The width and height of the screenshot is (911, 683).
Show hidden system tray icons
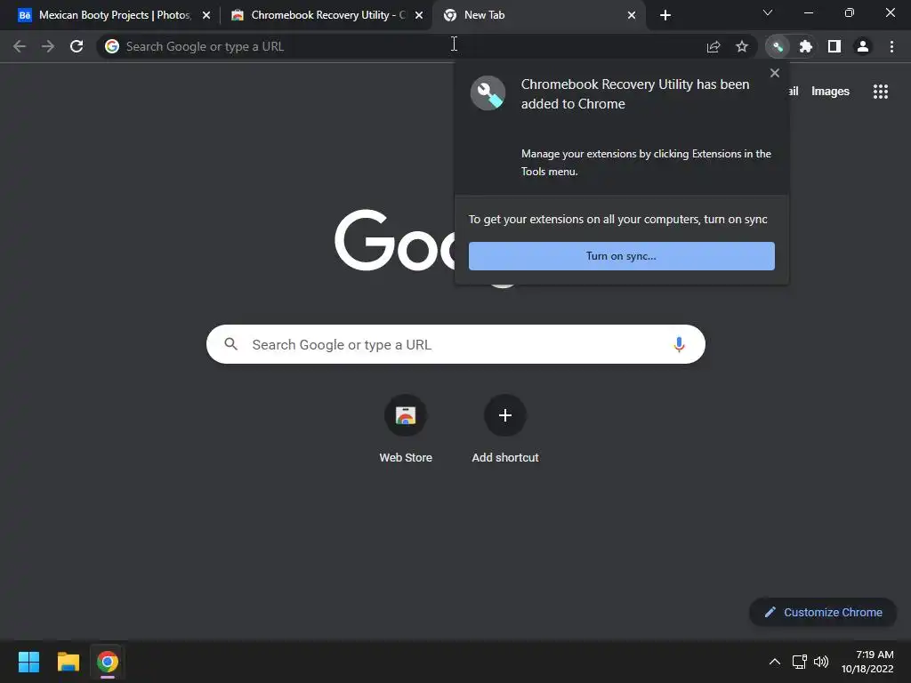point(775,662)
